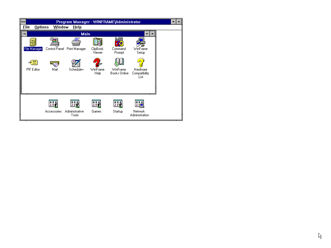Screen dimensions: 331x248
Task: Click the 'Startup' label text
Action: [118, 111]
